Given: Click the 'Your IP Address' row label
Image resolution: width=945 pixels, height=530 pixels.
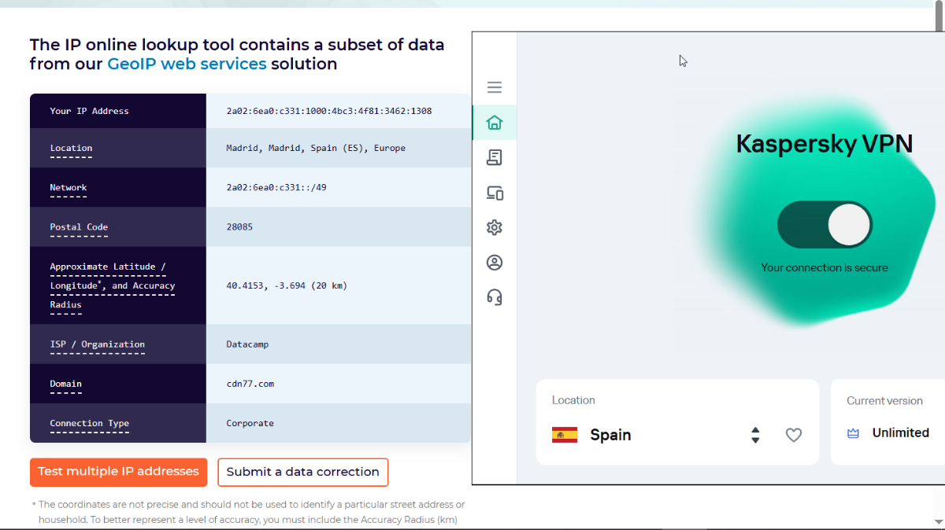Looking at the screenshot, I should [89, 111].
